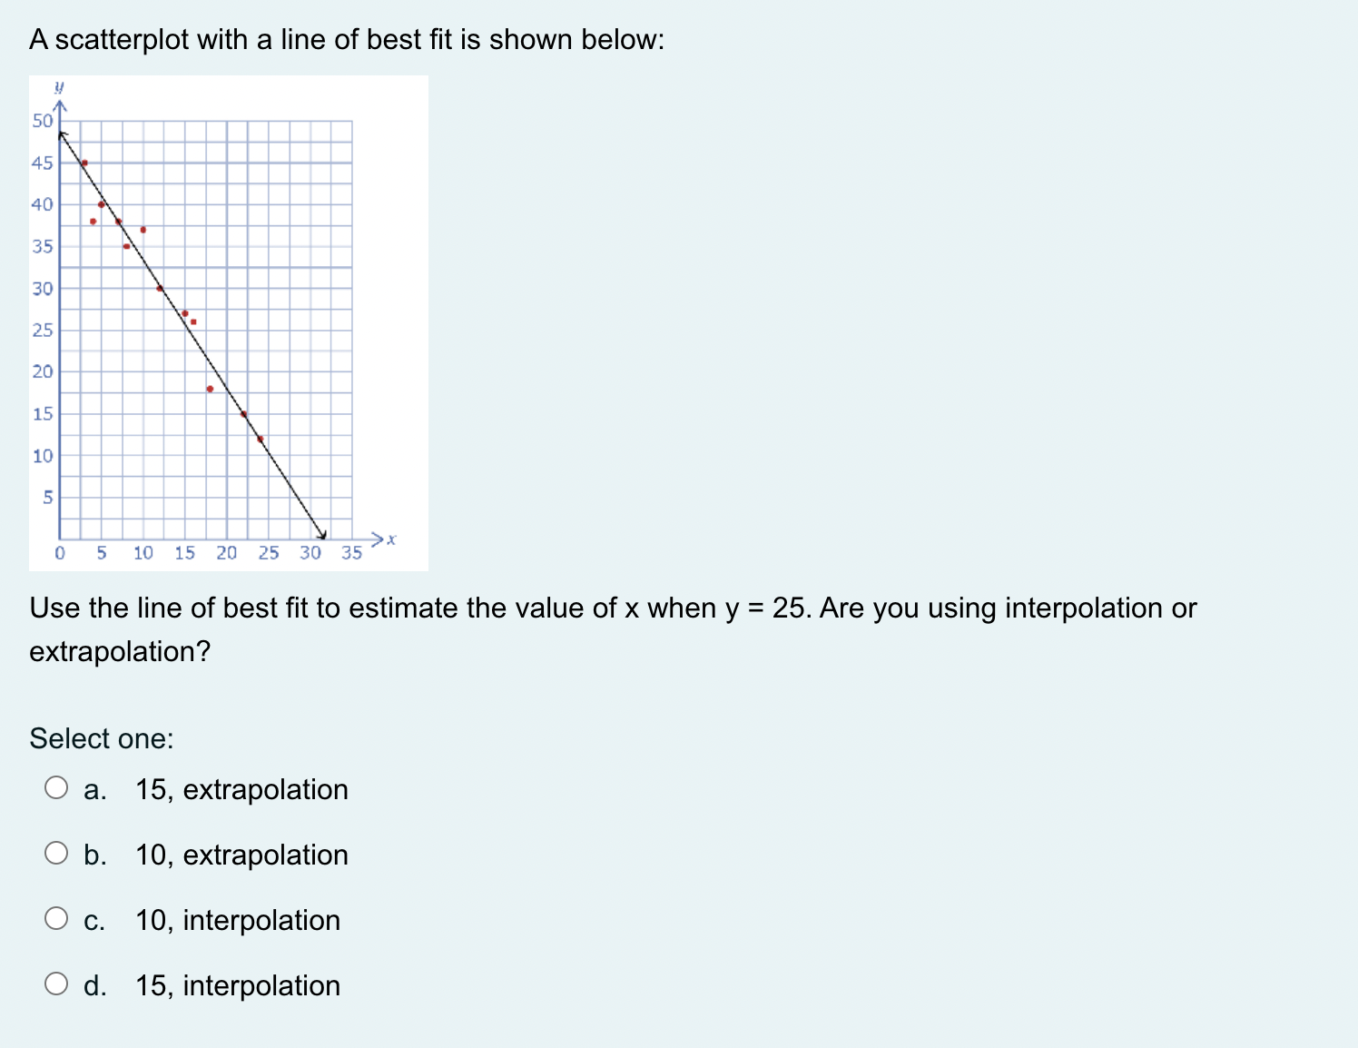
Task: Click the 35 marking on the x-axis
Action: point(351,553)
